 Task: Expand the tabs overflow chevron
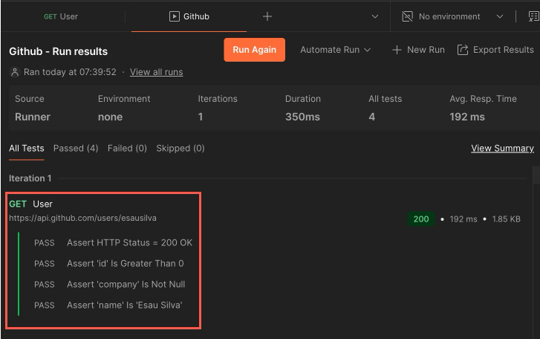point(375,16)
